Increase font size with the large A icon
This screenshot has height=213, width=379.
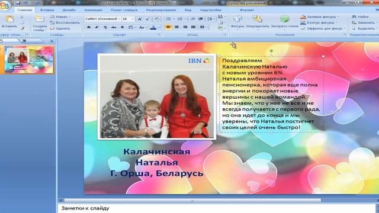tap(140, 19)
